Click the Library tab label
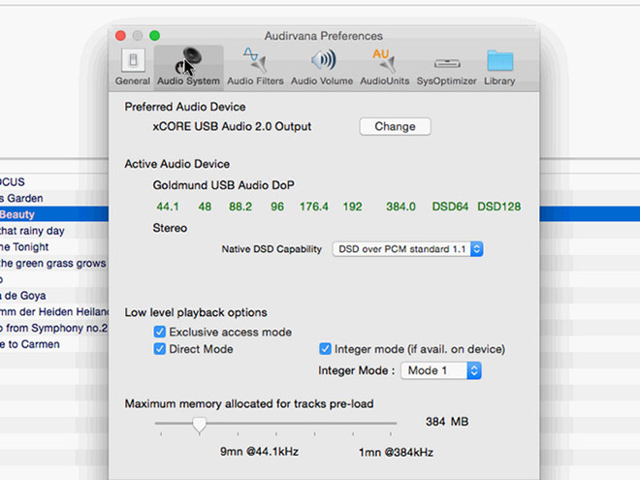The height and width of the screenshot is (480, 640). (x=499, y=80)
